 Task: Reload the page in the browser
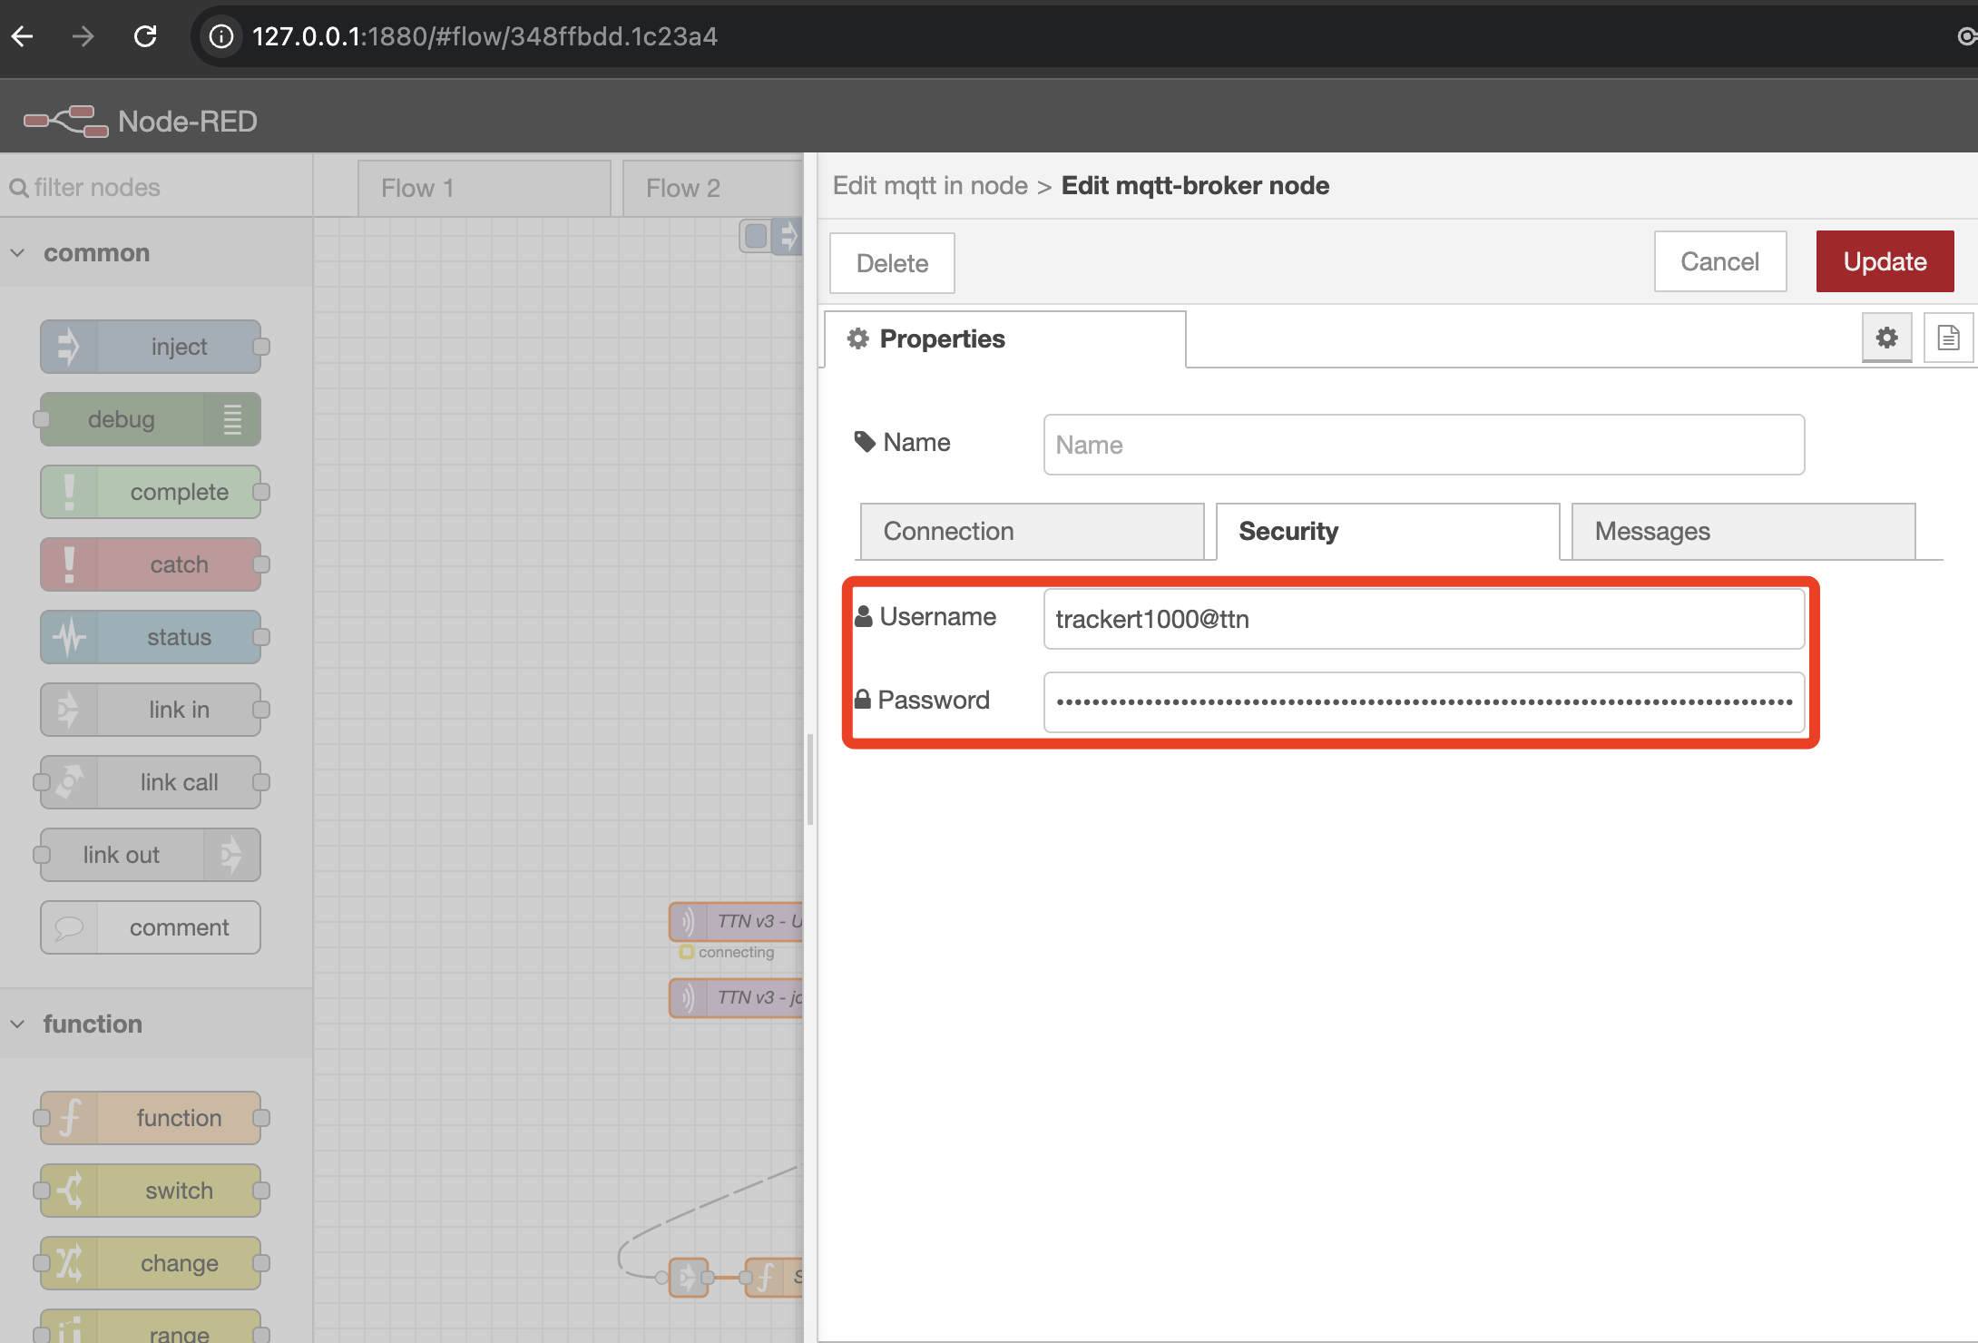click(x=145, y=36)
